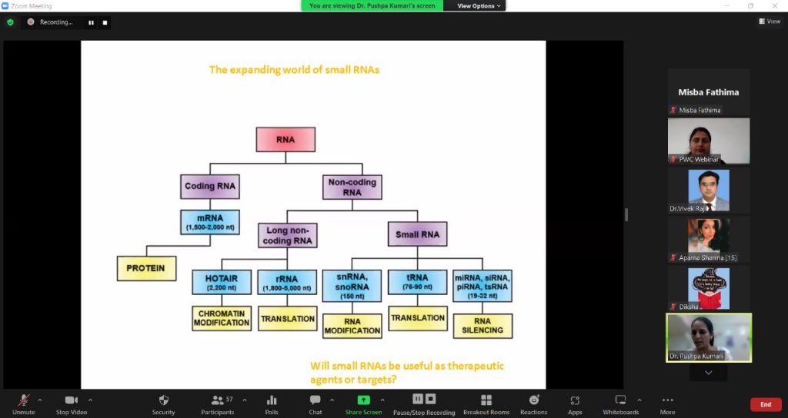788x418 pixels.
Task: Unmute the microphone
Action: 24,401
